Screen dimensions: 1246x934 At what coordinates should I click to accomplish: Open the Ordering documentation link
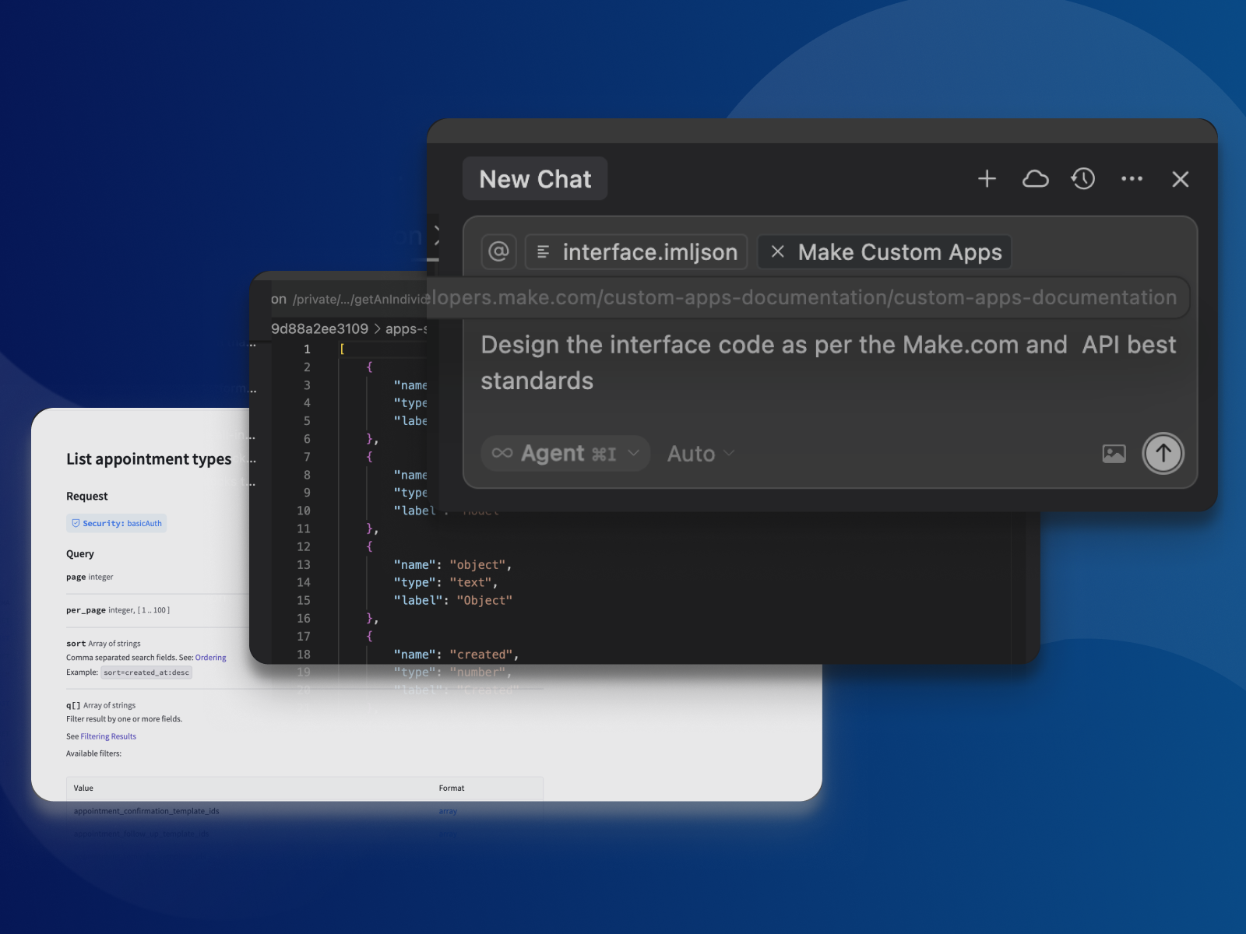(x=210, y=658)
